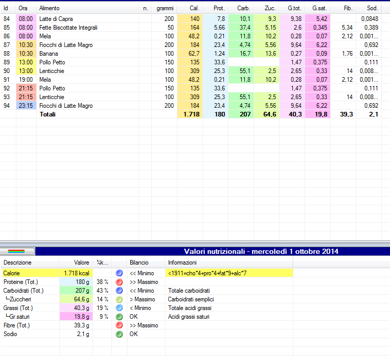Select the Latte di Capra row

pos(56,19)
